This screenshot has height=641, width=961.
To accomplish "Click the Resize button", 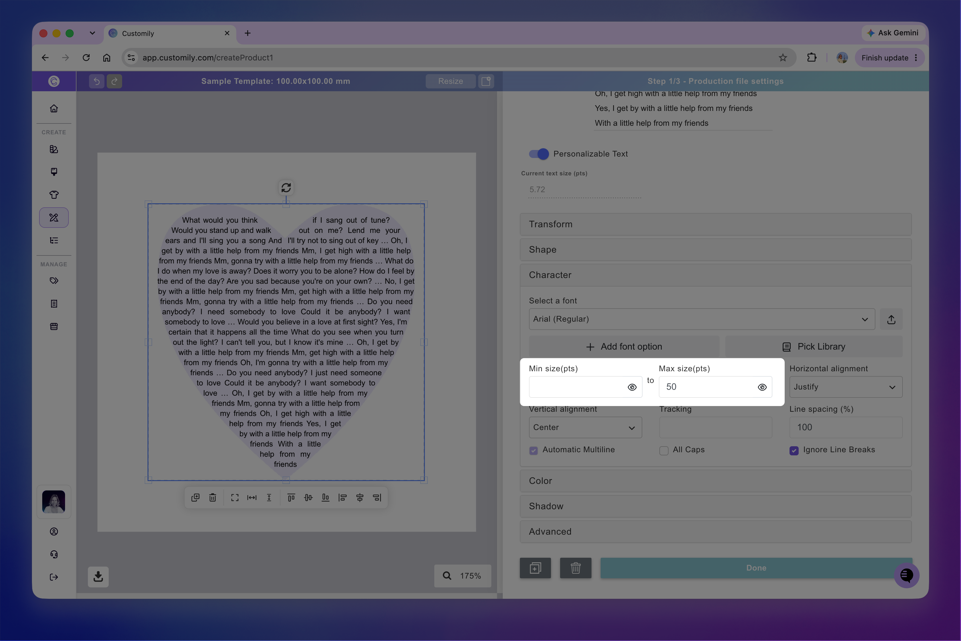I will click(x=451, y=81).
